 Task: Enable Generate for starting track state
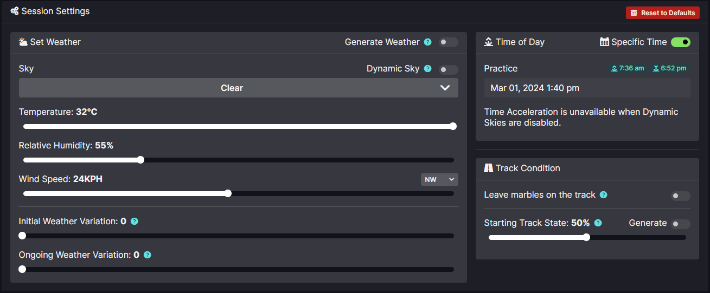tap(681, 224)
